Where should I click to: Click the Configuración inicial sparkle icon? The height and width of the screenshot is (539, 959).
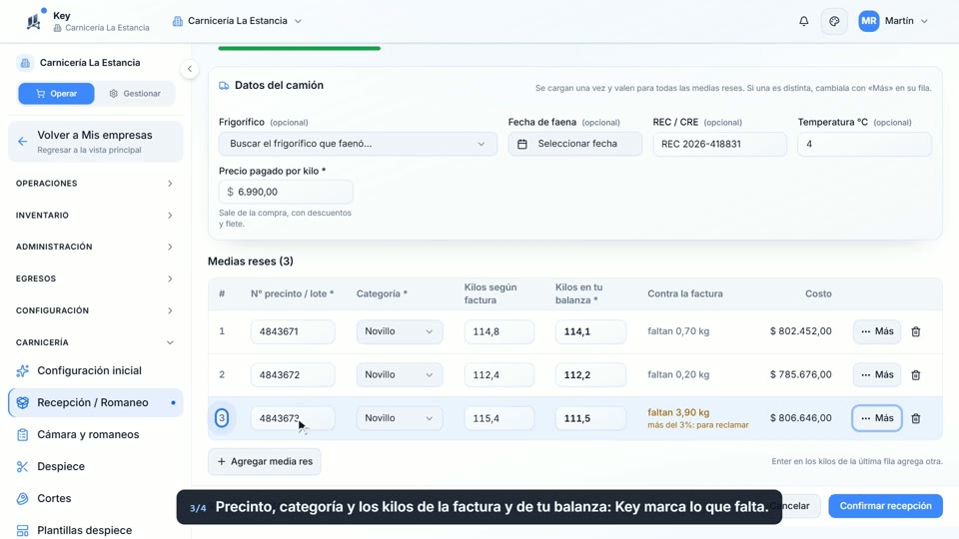[23, 370]
